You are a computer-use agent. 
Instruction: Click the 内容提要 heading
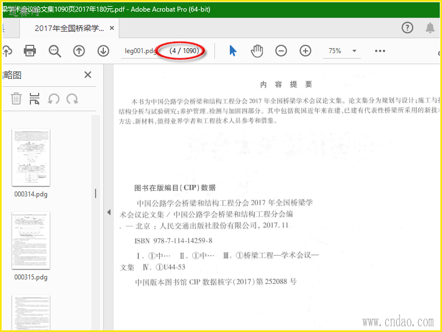(x=286, y=85)
